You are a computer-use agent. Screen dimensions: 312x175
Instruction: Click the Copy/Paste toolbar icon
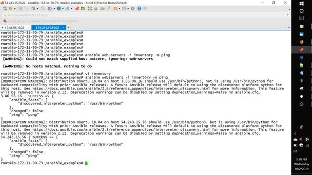pos(50,9)
